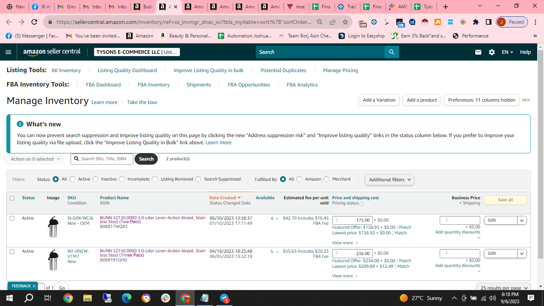Switch to FBA Dashboard
This screenshot has width=544, height=306.
coord(103,85)
